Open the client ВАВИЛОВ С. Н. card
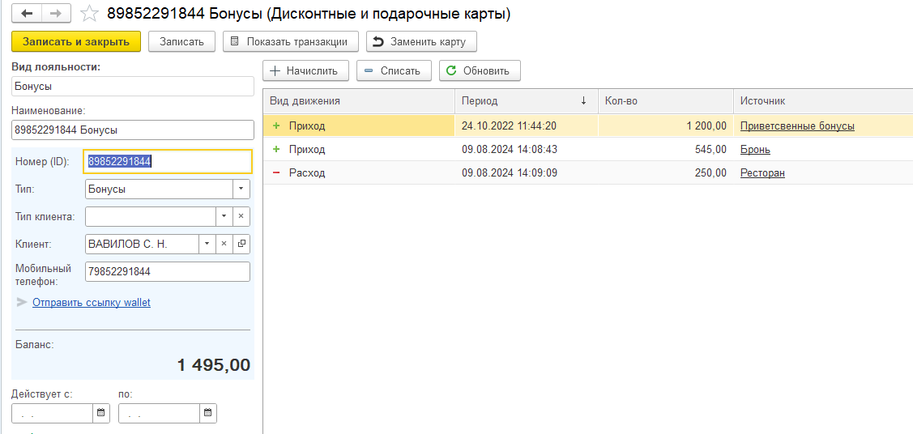Viewport: 913px width, 434px height. (x=241, y=244)
